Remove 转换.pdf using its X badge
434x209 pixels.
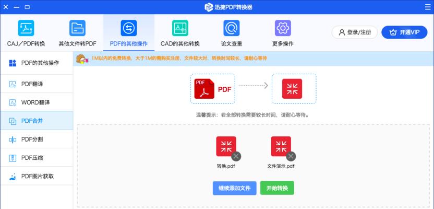click(236, 156)
